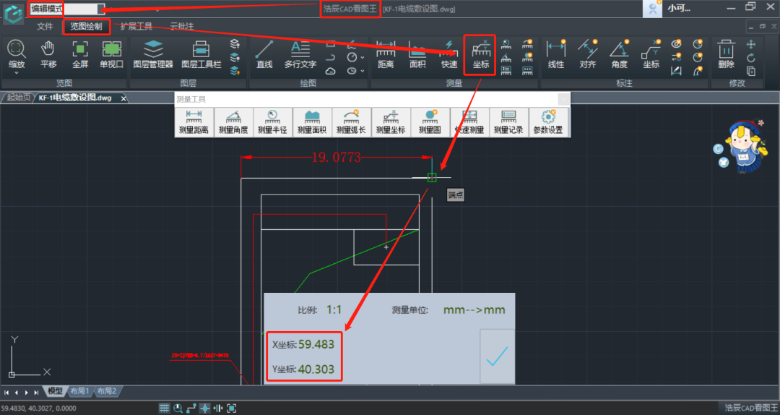Click 测量距离 in the measure toolbar

[194, 122]
